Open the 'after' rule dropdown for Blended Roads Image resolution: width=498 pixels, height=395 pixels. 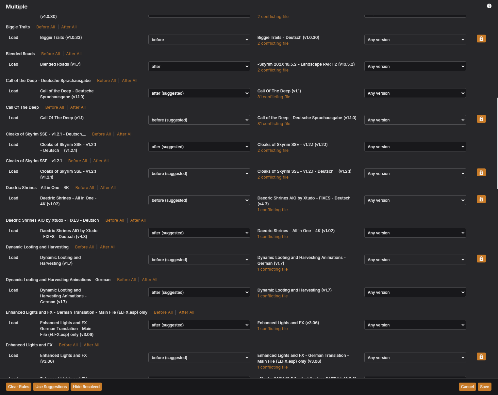tap(199, 66)
